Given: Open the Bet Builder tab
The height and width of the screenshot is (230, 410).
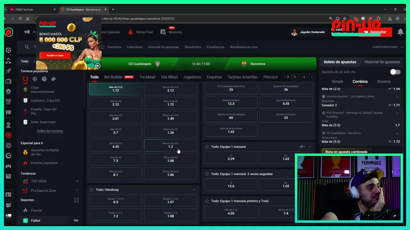Looking at the screenshot, I should 119,77.
